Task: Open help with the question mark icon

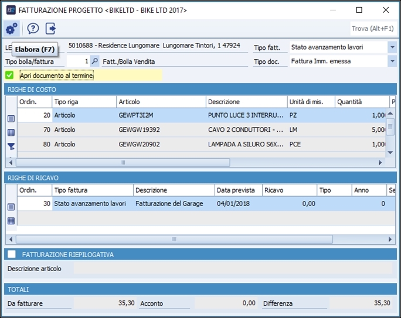Action: coord(33,28)
